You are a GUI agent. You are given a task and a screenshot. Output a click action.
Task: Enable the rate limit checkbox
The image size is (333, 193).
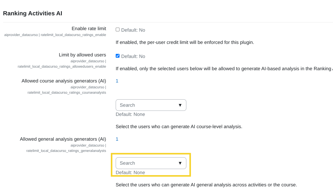pyautogui.click(x=117, y=29)
